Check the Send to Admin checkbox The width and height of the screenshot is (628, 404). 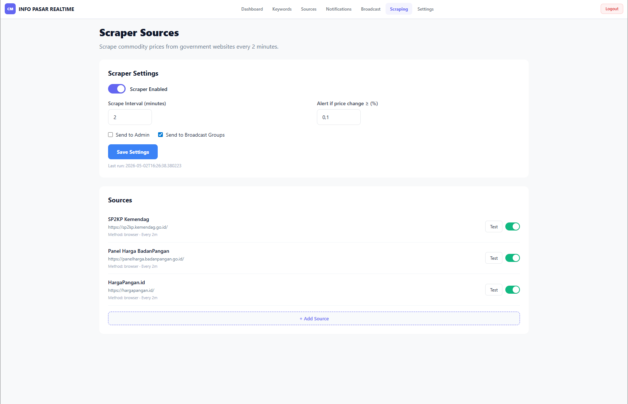click(110, 135)
